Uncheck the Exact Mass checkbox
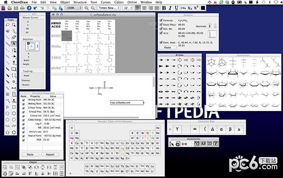This screenshot has height=178, width=283. pyautogui.click(x=161, y=25)
